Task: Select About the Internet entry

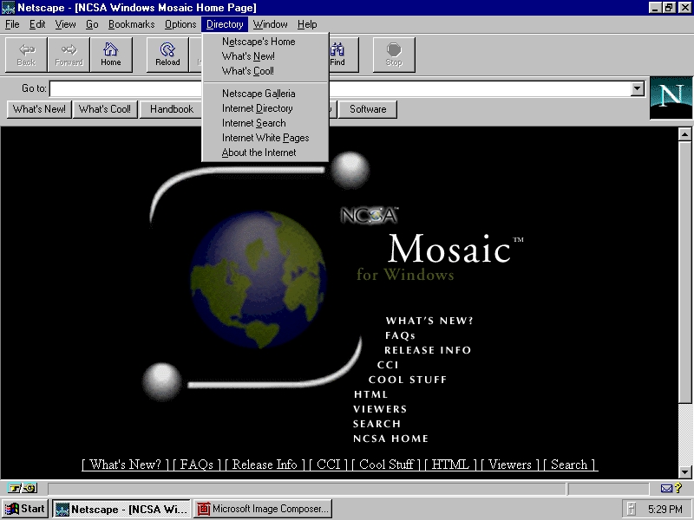Action: [x=265, y=153]
